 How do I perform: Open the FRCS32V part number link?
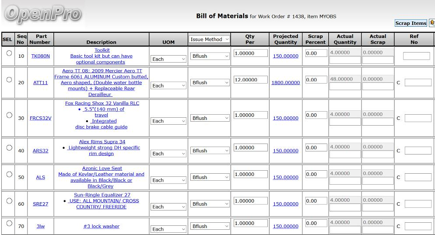point(40,118)
